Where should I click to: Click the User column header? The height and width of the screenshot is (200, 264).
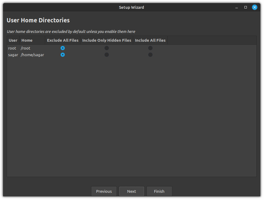pos(13,40)
